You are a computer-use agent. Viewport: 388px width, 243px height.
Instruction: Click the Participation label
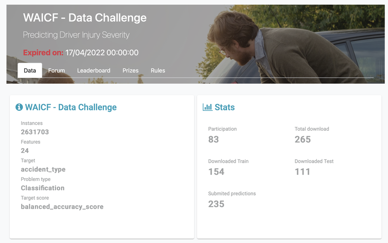(222, 129)
